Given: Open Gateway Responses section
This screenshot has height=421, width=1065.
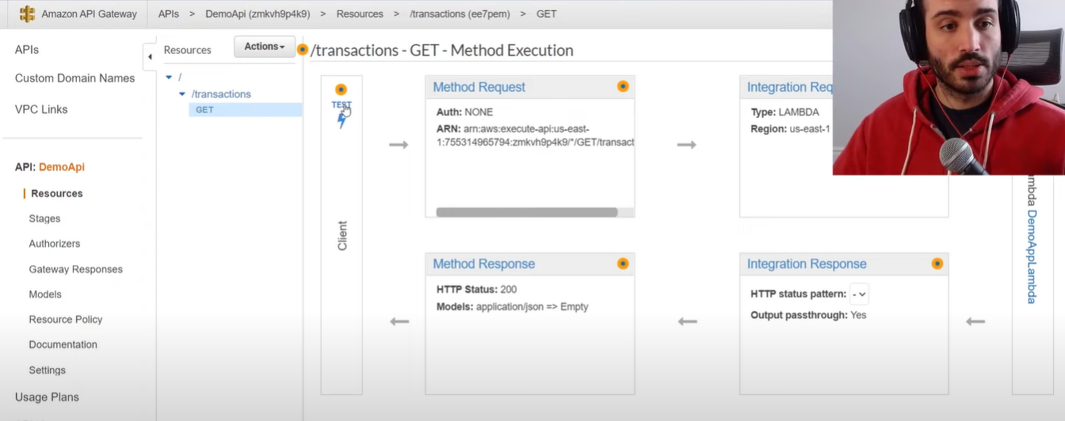Looking at the screenshot, I should [76, 269].
